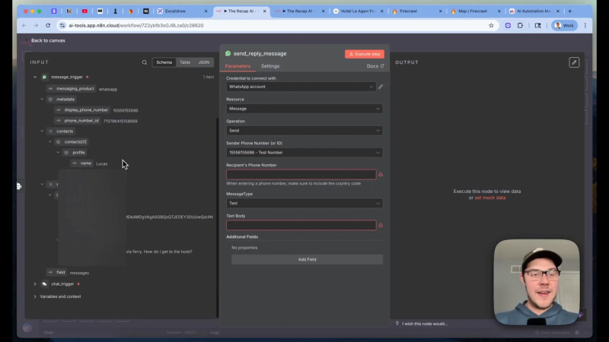Expand the chat_trigger node
609x342 pixels.
tap(35, 283)
